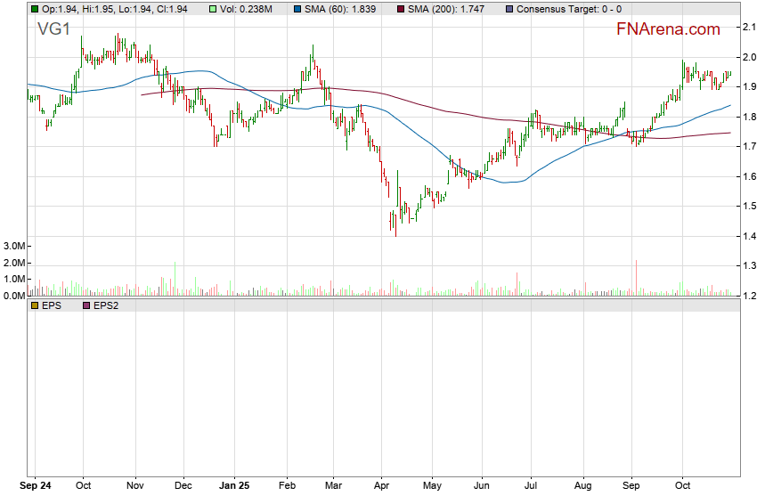Click the purple EPS2 legend swatch
This screenshot has height=504, width=765.
86,305
